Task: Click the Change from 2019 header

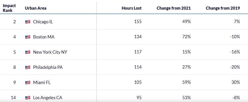Action: [x=223, y=8]
